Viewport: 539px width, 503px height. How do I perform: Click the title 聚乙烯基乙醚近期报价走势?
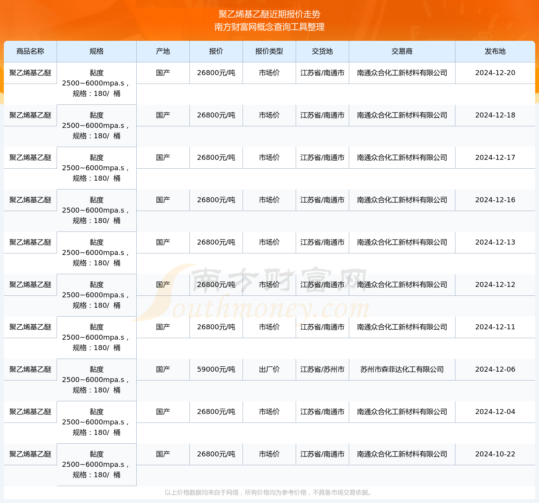pos(269,14)
